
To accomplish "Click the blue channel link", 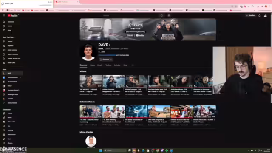I will point(107,55).
